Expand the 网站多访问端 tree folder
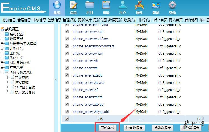The height and width of the screenshot is (132, 209). click(2, 62)
